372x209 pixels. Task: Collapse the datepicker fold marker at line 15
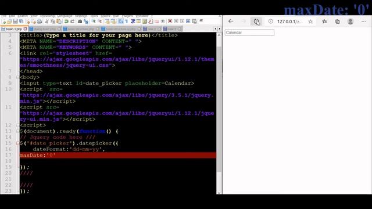tap(17, 143)
